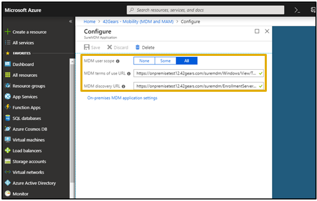Click the App Services globe icon

(8, 96)
